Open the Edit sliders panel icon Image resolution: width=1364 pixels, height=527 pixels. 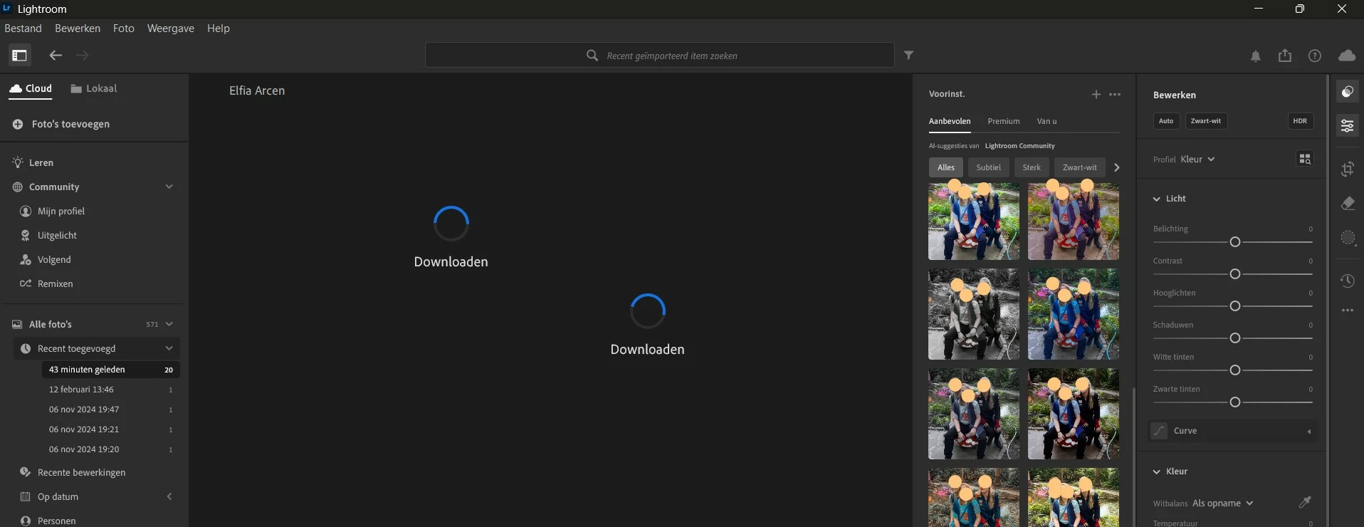(x=1348, y=126)
